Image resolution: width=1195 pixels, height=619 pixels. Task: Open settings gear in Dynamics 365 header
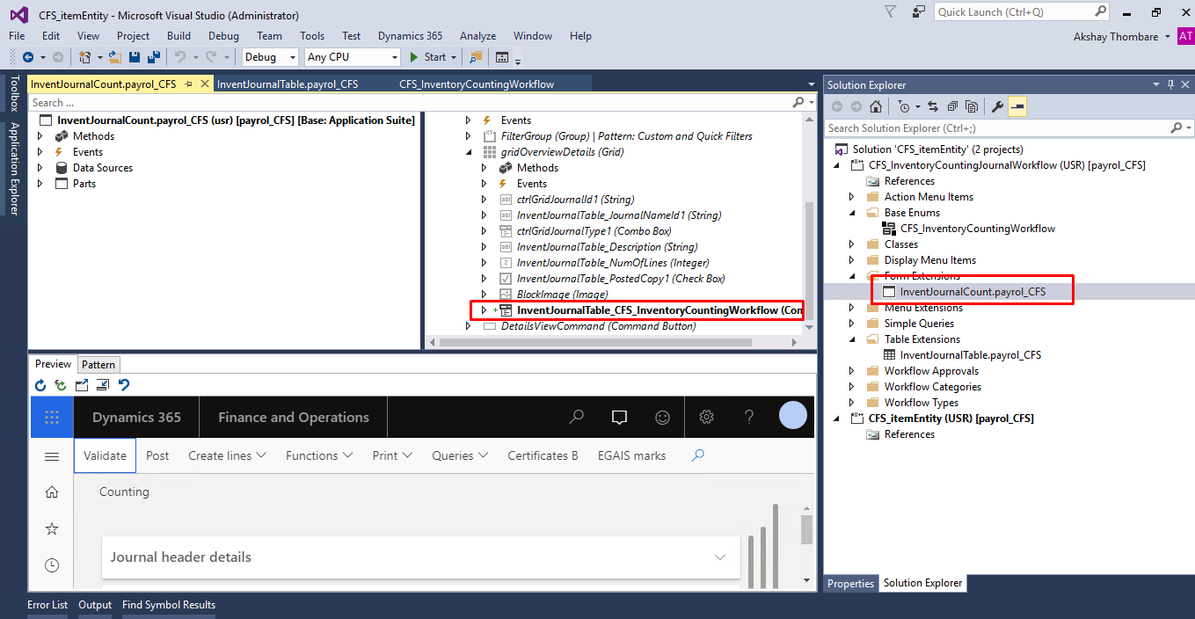[705, 417]
